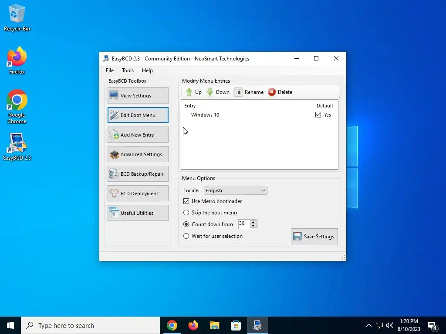Move entry down with the Down arrow
Image resolution: width=446 pixels, height=334 pixels.
pos(218,92)
